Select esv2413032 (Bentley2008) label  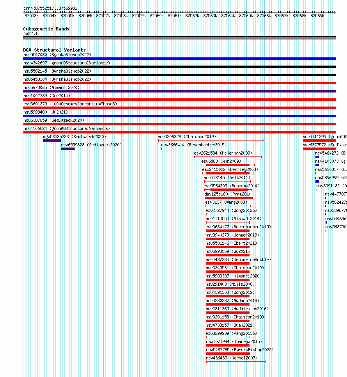point(230,169)
